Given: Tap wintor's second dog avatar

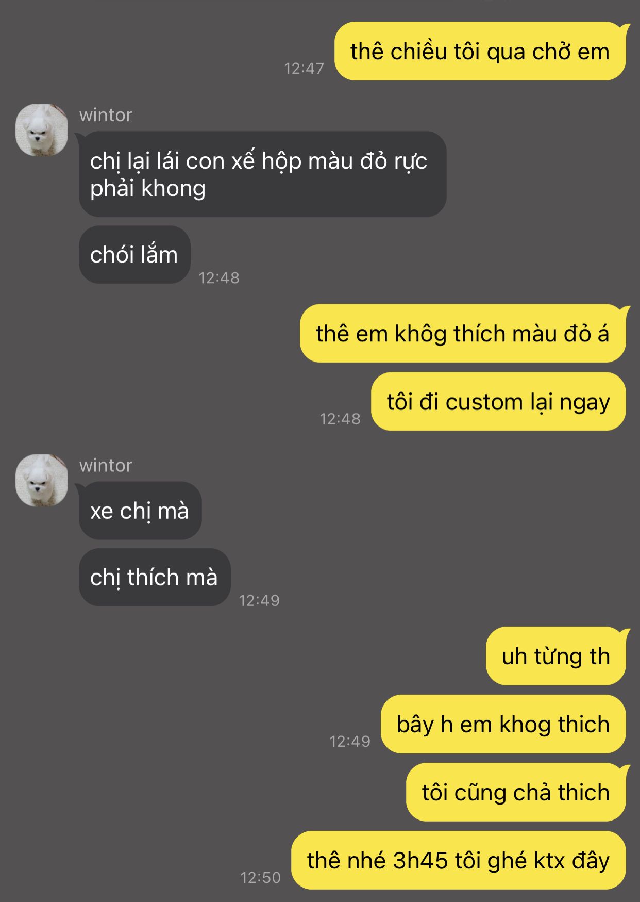Looking at the screenshot, I should 42,480.
